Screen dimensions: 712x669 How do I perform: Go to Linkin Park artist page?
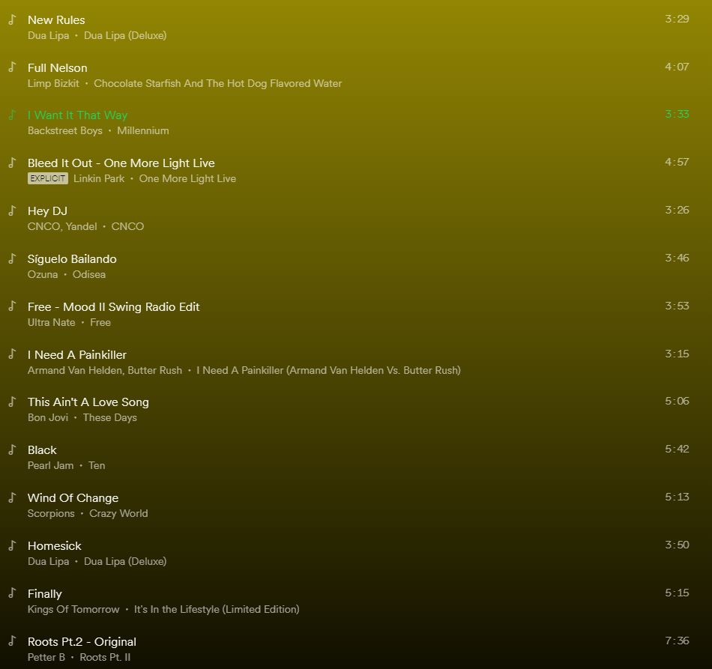[99, 179]
